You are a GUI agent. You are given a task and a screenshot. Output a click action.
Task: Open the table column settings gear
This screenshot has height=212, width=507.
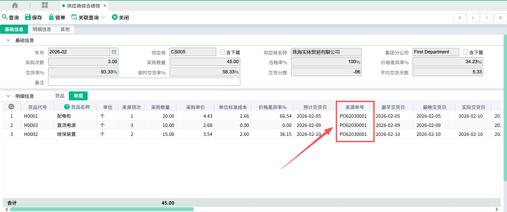pos(11,107)
